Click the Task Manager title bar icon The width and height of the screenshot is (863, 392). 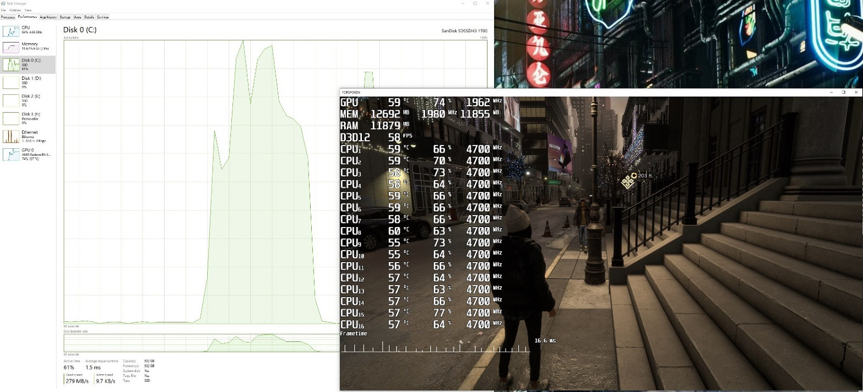coord(3,3)
